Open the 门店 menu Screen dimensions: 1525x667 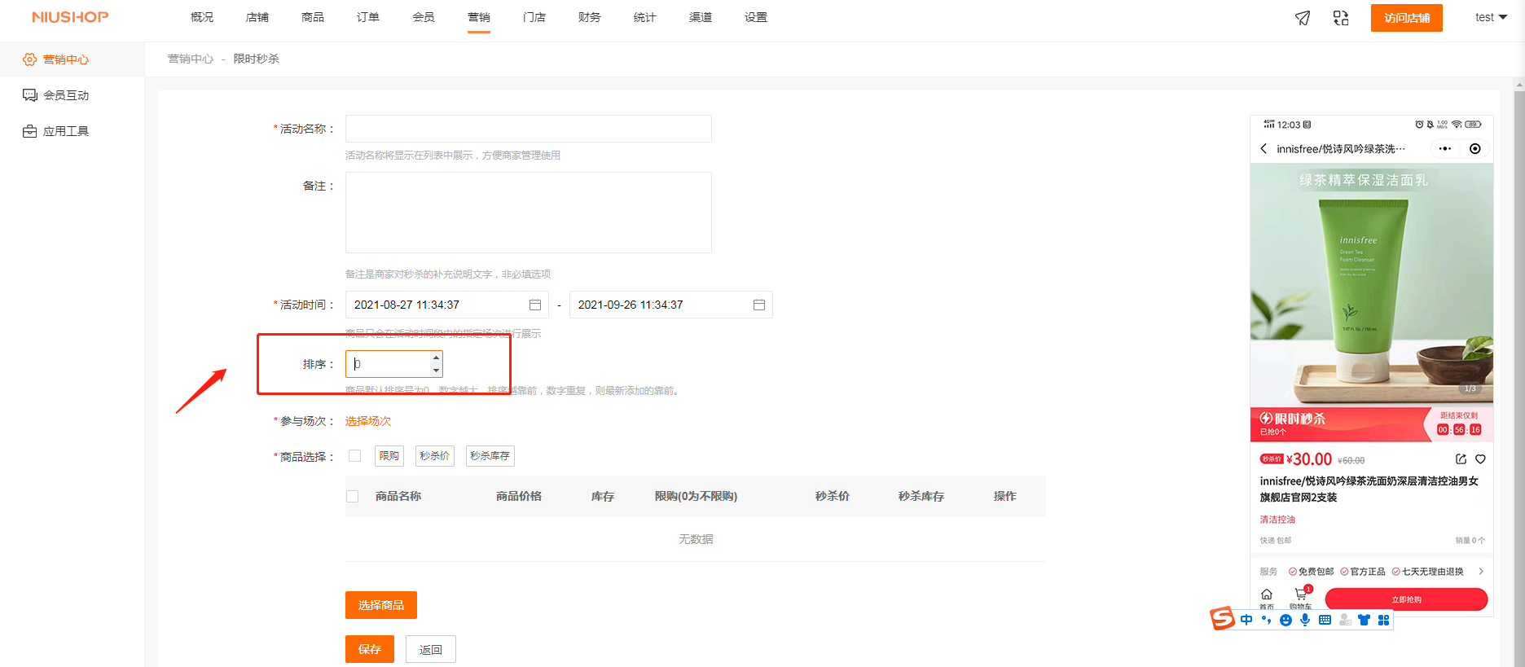[x=534, y=17]
